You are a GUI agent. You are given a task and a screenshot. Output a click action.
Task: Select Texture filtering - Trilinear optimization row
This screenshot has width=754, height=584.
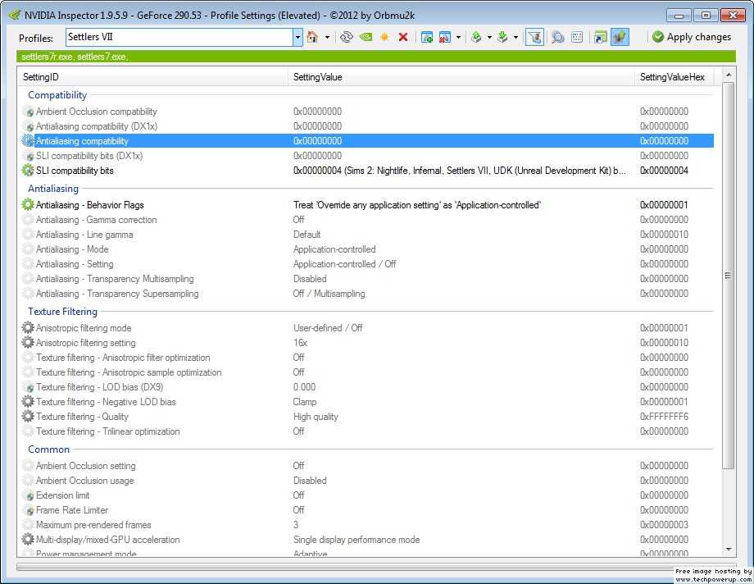(x=366, y=431)
